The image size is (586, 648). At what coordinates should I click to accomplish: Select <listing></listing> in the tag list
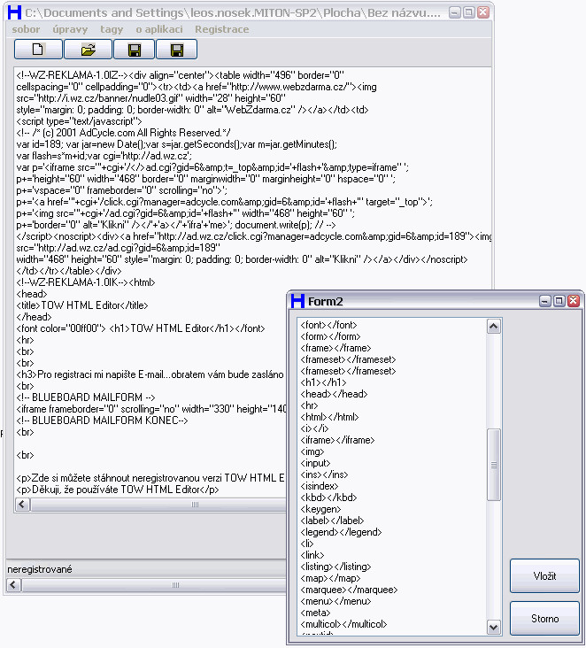[335, 567]
